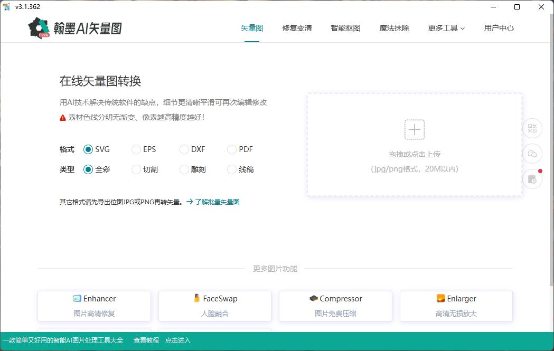Open the 智能抠图 tab
554x351 pixels.
[x=345, y=28]
